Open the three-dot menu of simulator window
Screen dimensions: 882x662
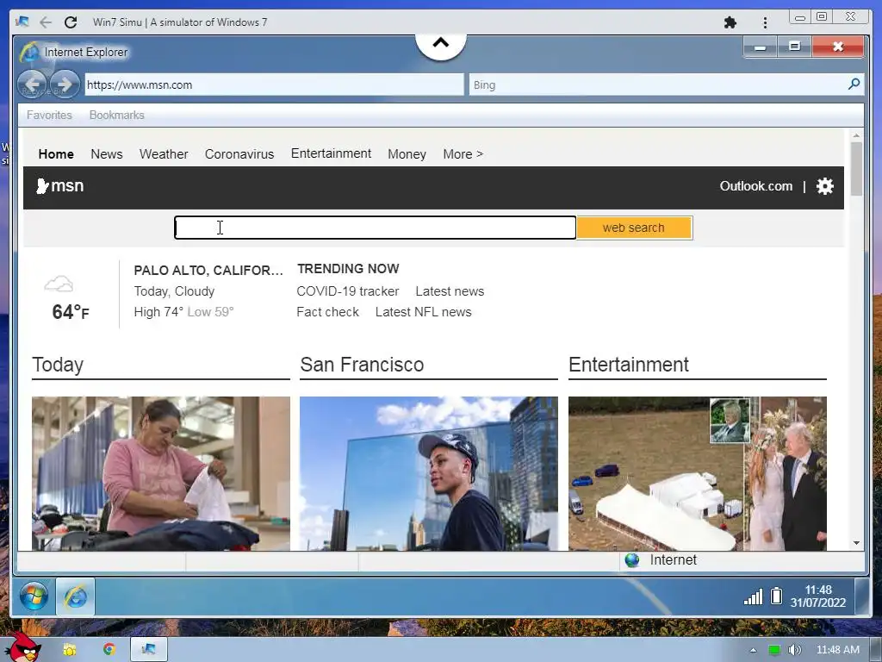tap(765, 22)
